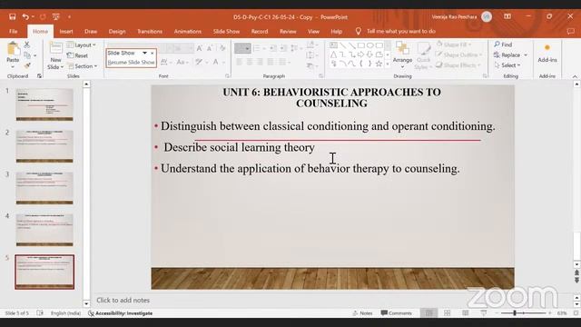The image size is (581, 327).
Task: Click the Paste clipboard icon
Action: (x=13, y=48)
